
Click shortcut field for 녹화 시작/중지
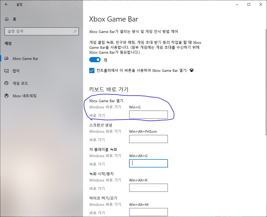[x=149, y=188]
